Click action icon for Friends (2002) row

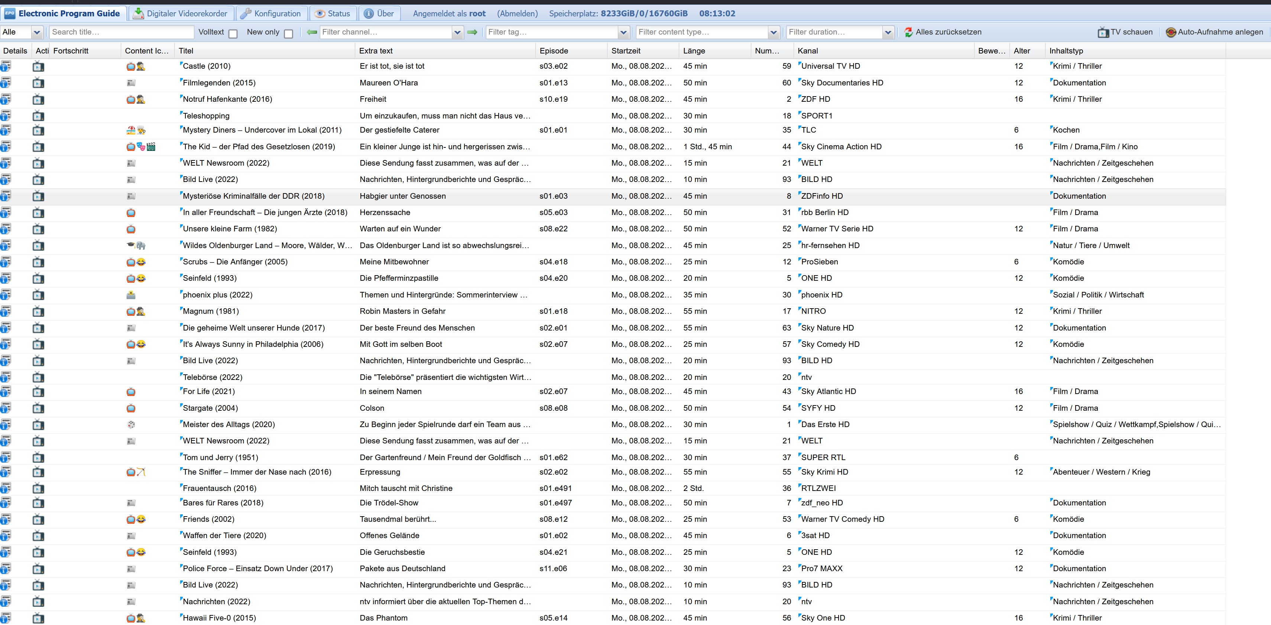pyautogui.click(x=39, y=520)
